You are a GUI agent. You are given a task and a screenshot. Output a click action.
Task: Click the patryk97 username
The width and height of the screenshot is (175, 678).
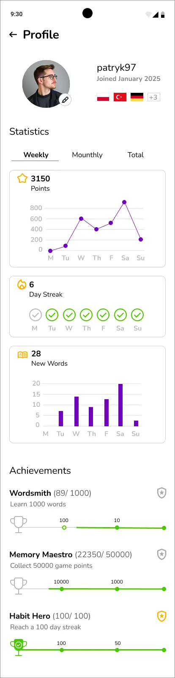116,68
